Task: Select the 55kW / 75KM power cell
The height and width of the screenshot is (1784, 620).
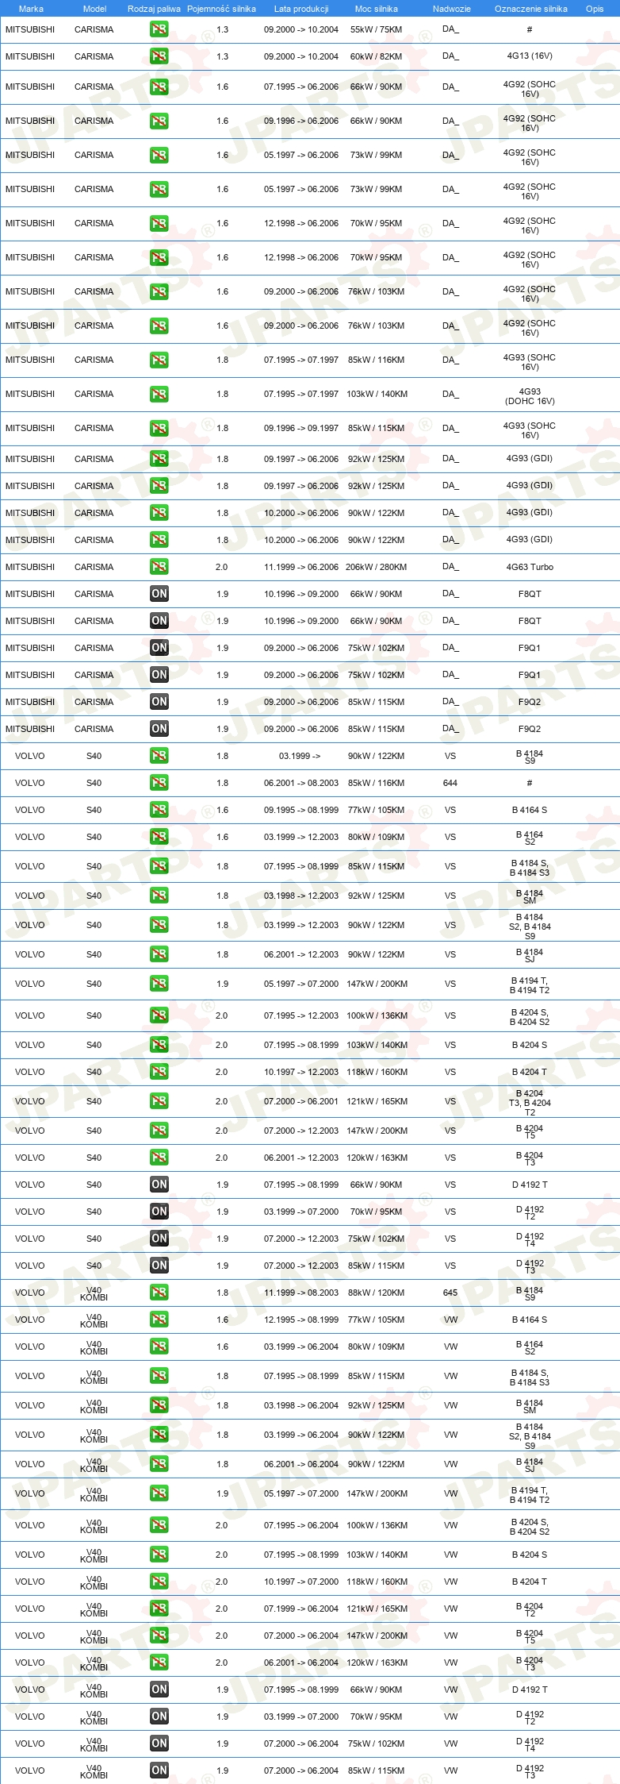Action: click(x=377, y=29)
